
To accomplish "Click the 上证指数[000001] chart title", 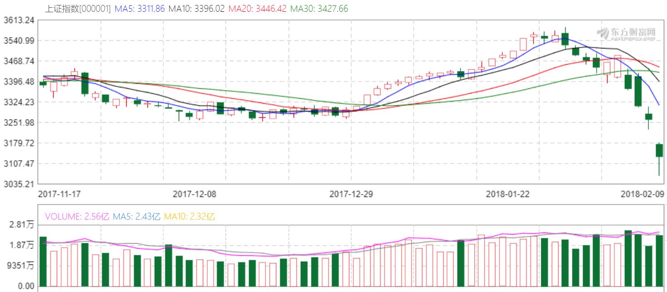I will [78, 9].
